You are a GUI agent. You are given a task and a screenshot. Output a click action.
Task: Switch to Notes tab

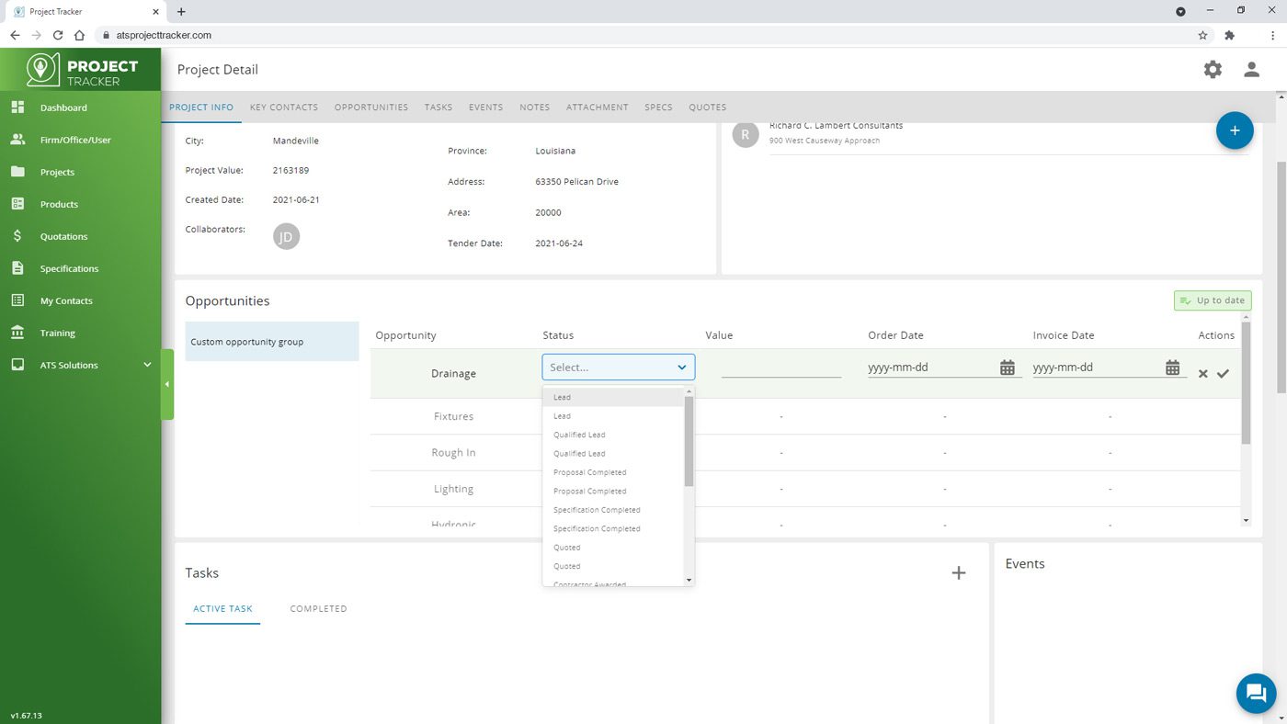tap(534, 107)
